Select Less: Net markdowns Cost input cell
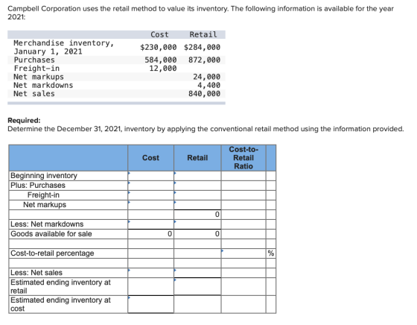 click(150, 224)
